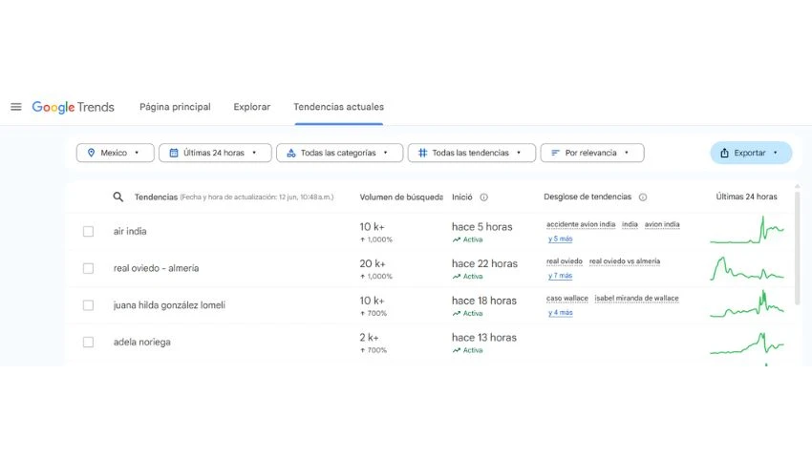Image resolution: width=812 pixels, height=458 pixels.
Task: Click the info icon next to Desglose de tendencias
Action: coord(643,198)
